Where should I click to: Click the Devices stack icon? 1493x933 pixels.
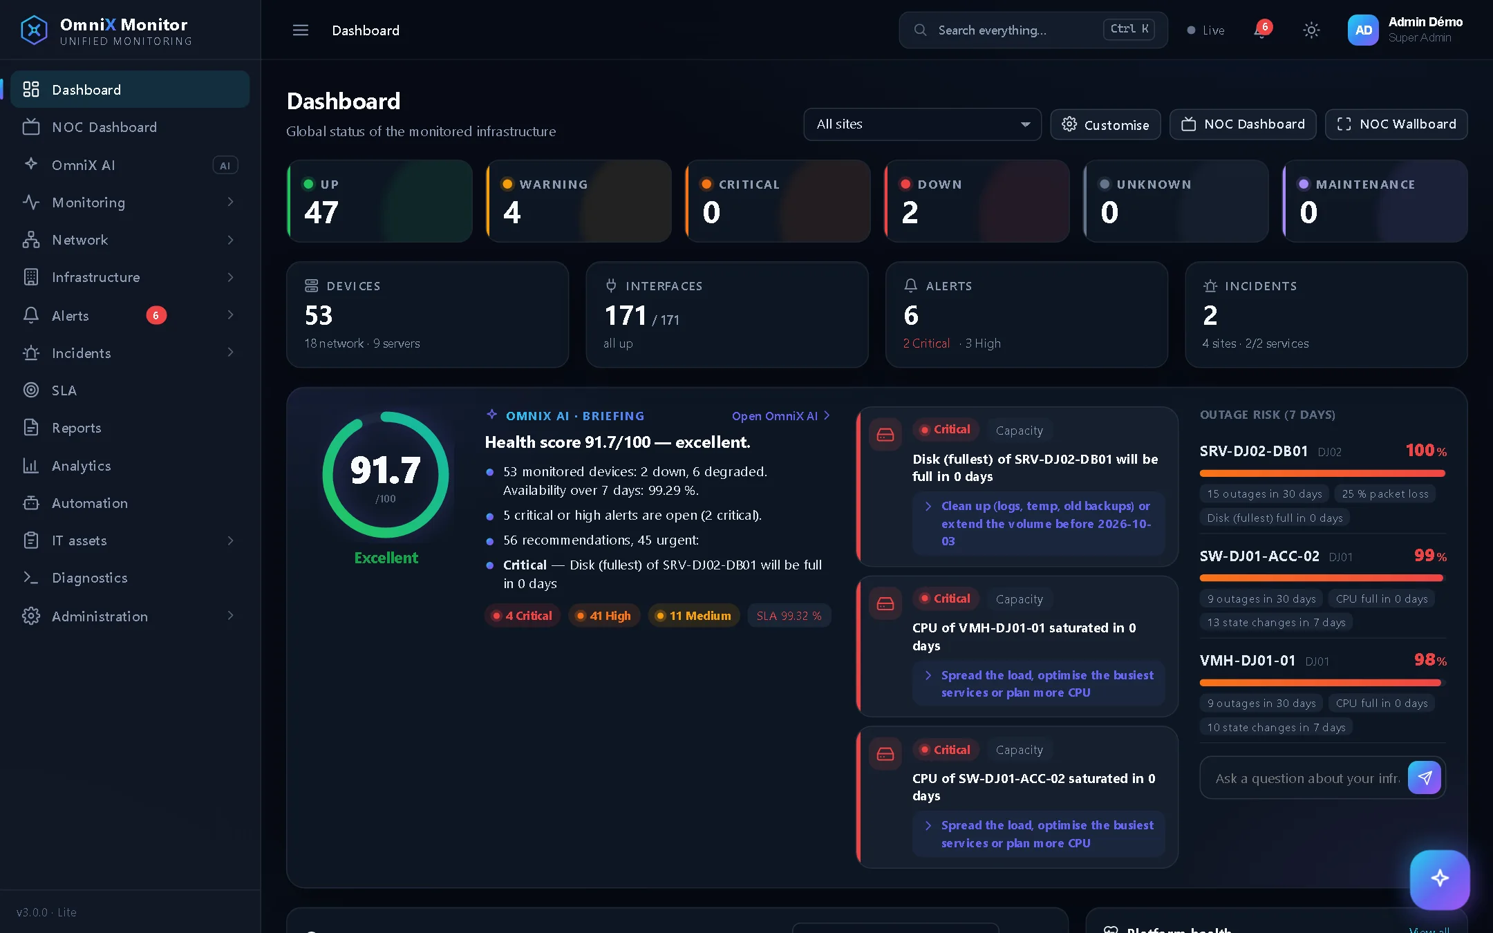312,285
